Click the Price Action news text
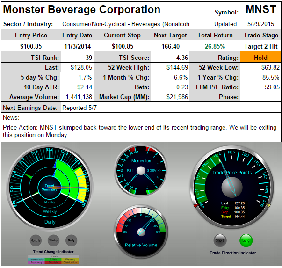The width and height of the screenshot is (282, 268). point(139,131)
